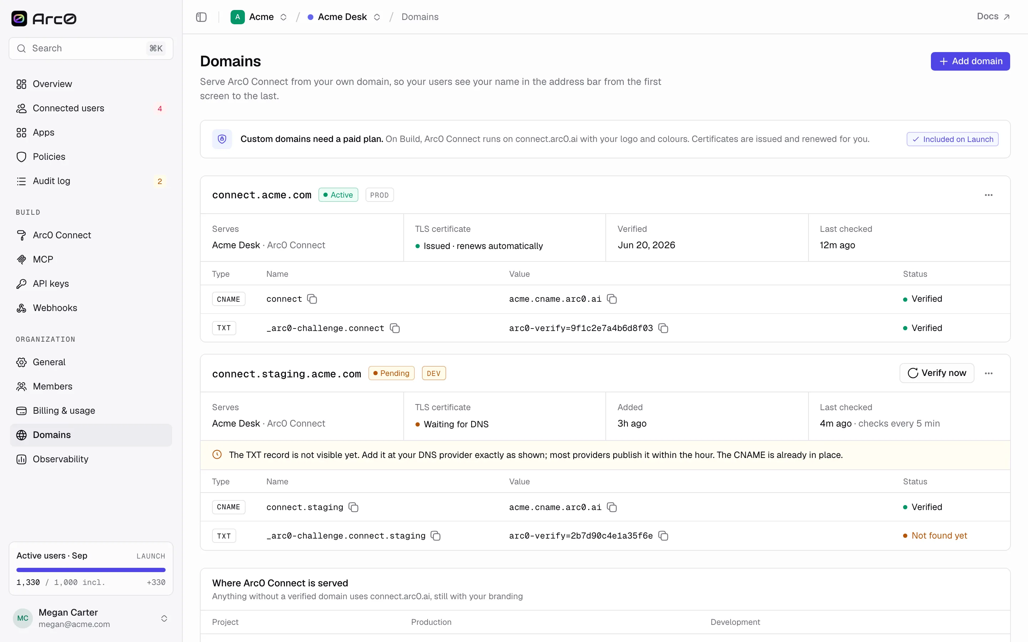Click 'Jun 20, 2026' verified date

pyautogui.click(x=646, y=245)
